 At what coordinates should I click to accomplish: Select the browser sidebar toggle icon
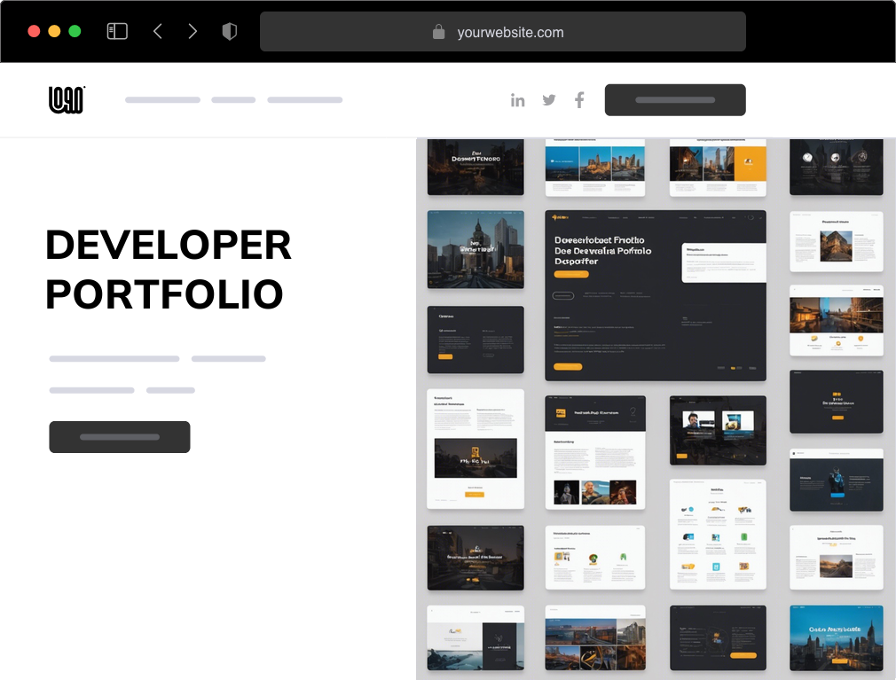point(116,30)
